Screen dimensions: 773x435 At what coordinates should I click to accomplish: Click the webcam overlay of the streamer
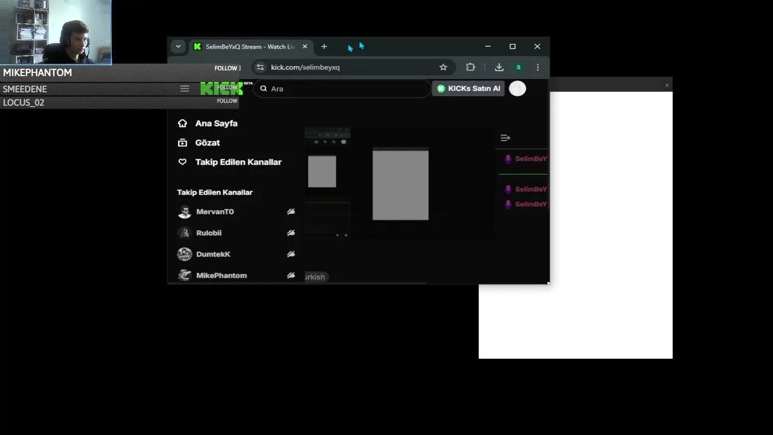(x=56, y=32)
